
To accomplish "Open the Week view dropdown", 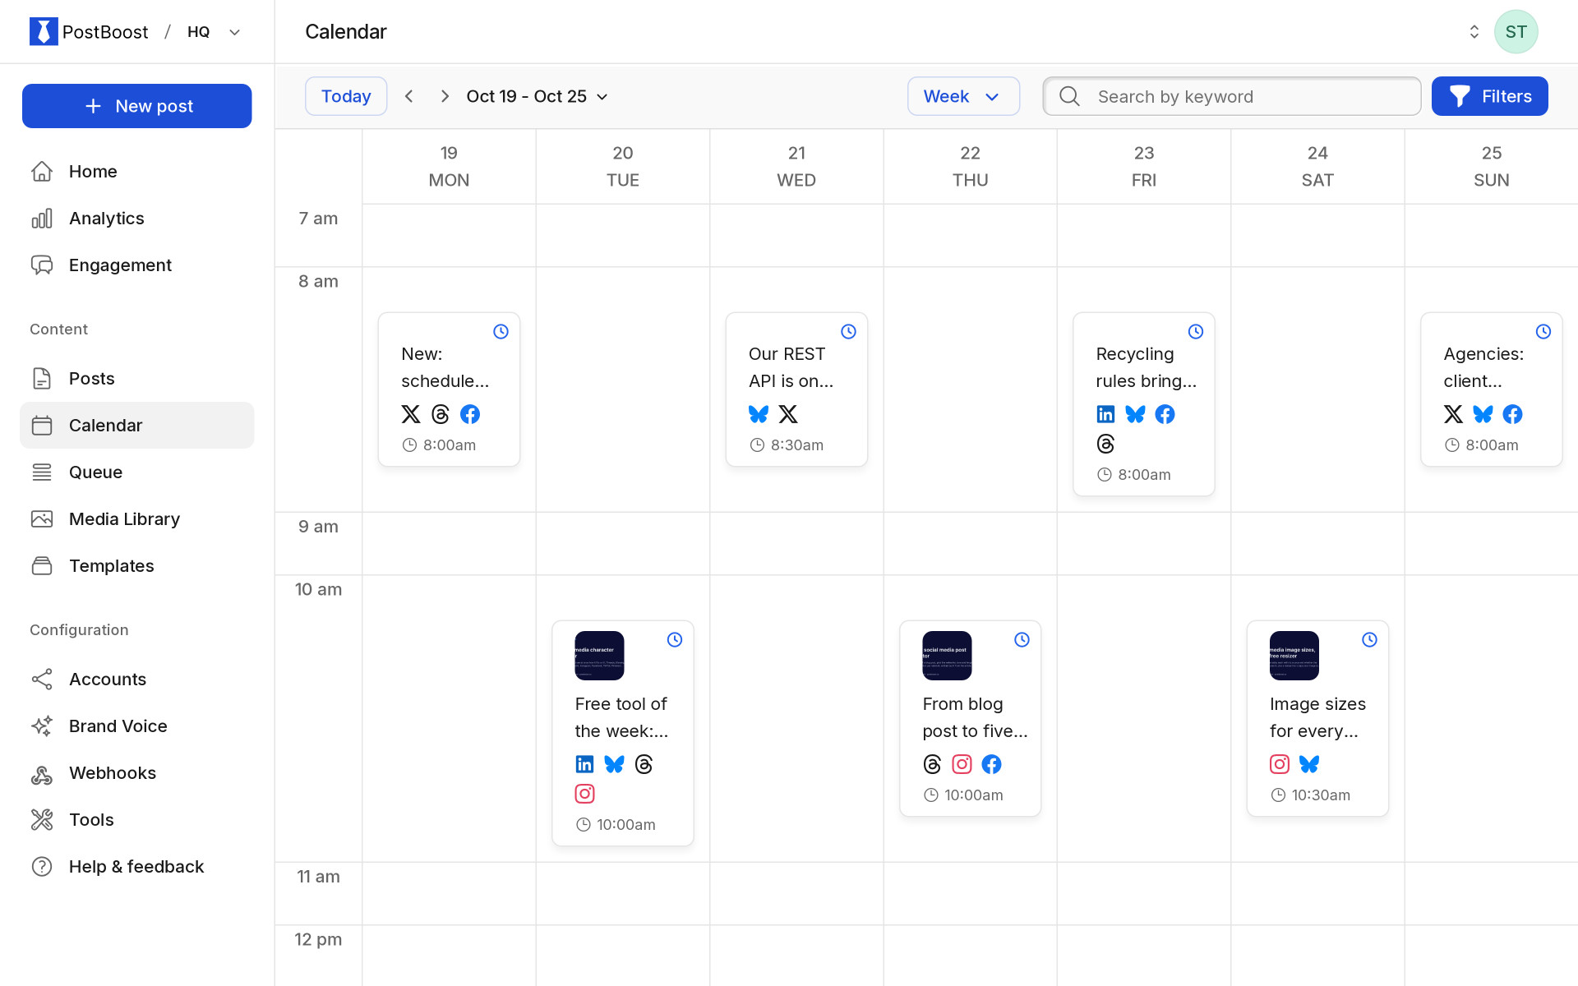I will point(963,96).
